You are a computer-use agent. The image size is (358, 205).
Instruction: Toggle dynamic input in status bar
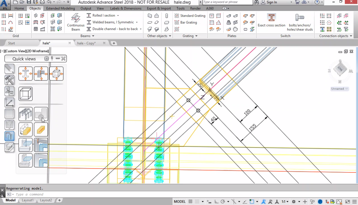209,202
